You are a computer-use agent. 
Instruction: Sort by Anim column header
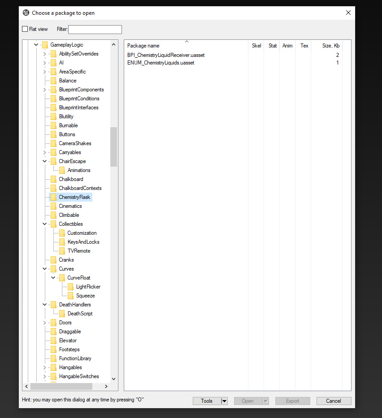click(287, 46)
